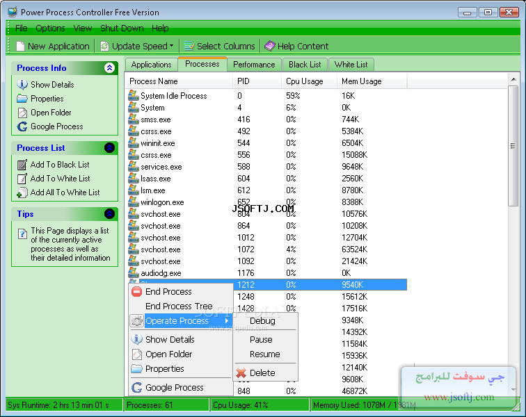Click the Properties folder icon in sidebar
This screenshot has height=417, width=526.
pyautogui.click(x=22, y=99)
